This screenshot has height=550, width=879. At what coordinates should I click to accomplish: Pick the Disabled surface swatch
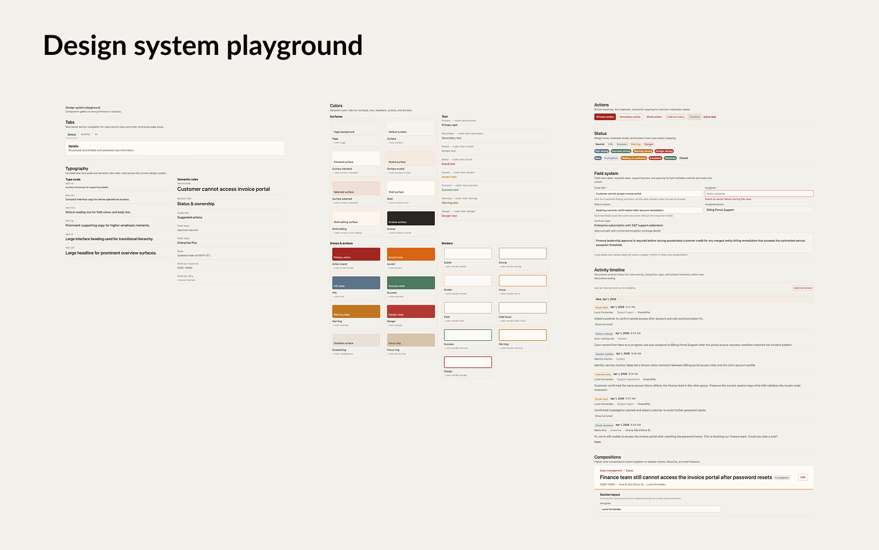[x=356, y=340]
